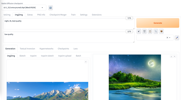The height and width of the screenshot is (100, 181).
Task: Open the Inpaint sketch sub-tab
Action: tap(47, 56)
